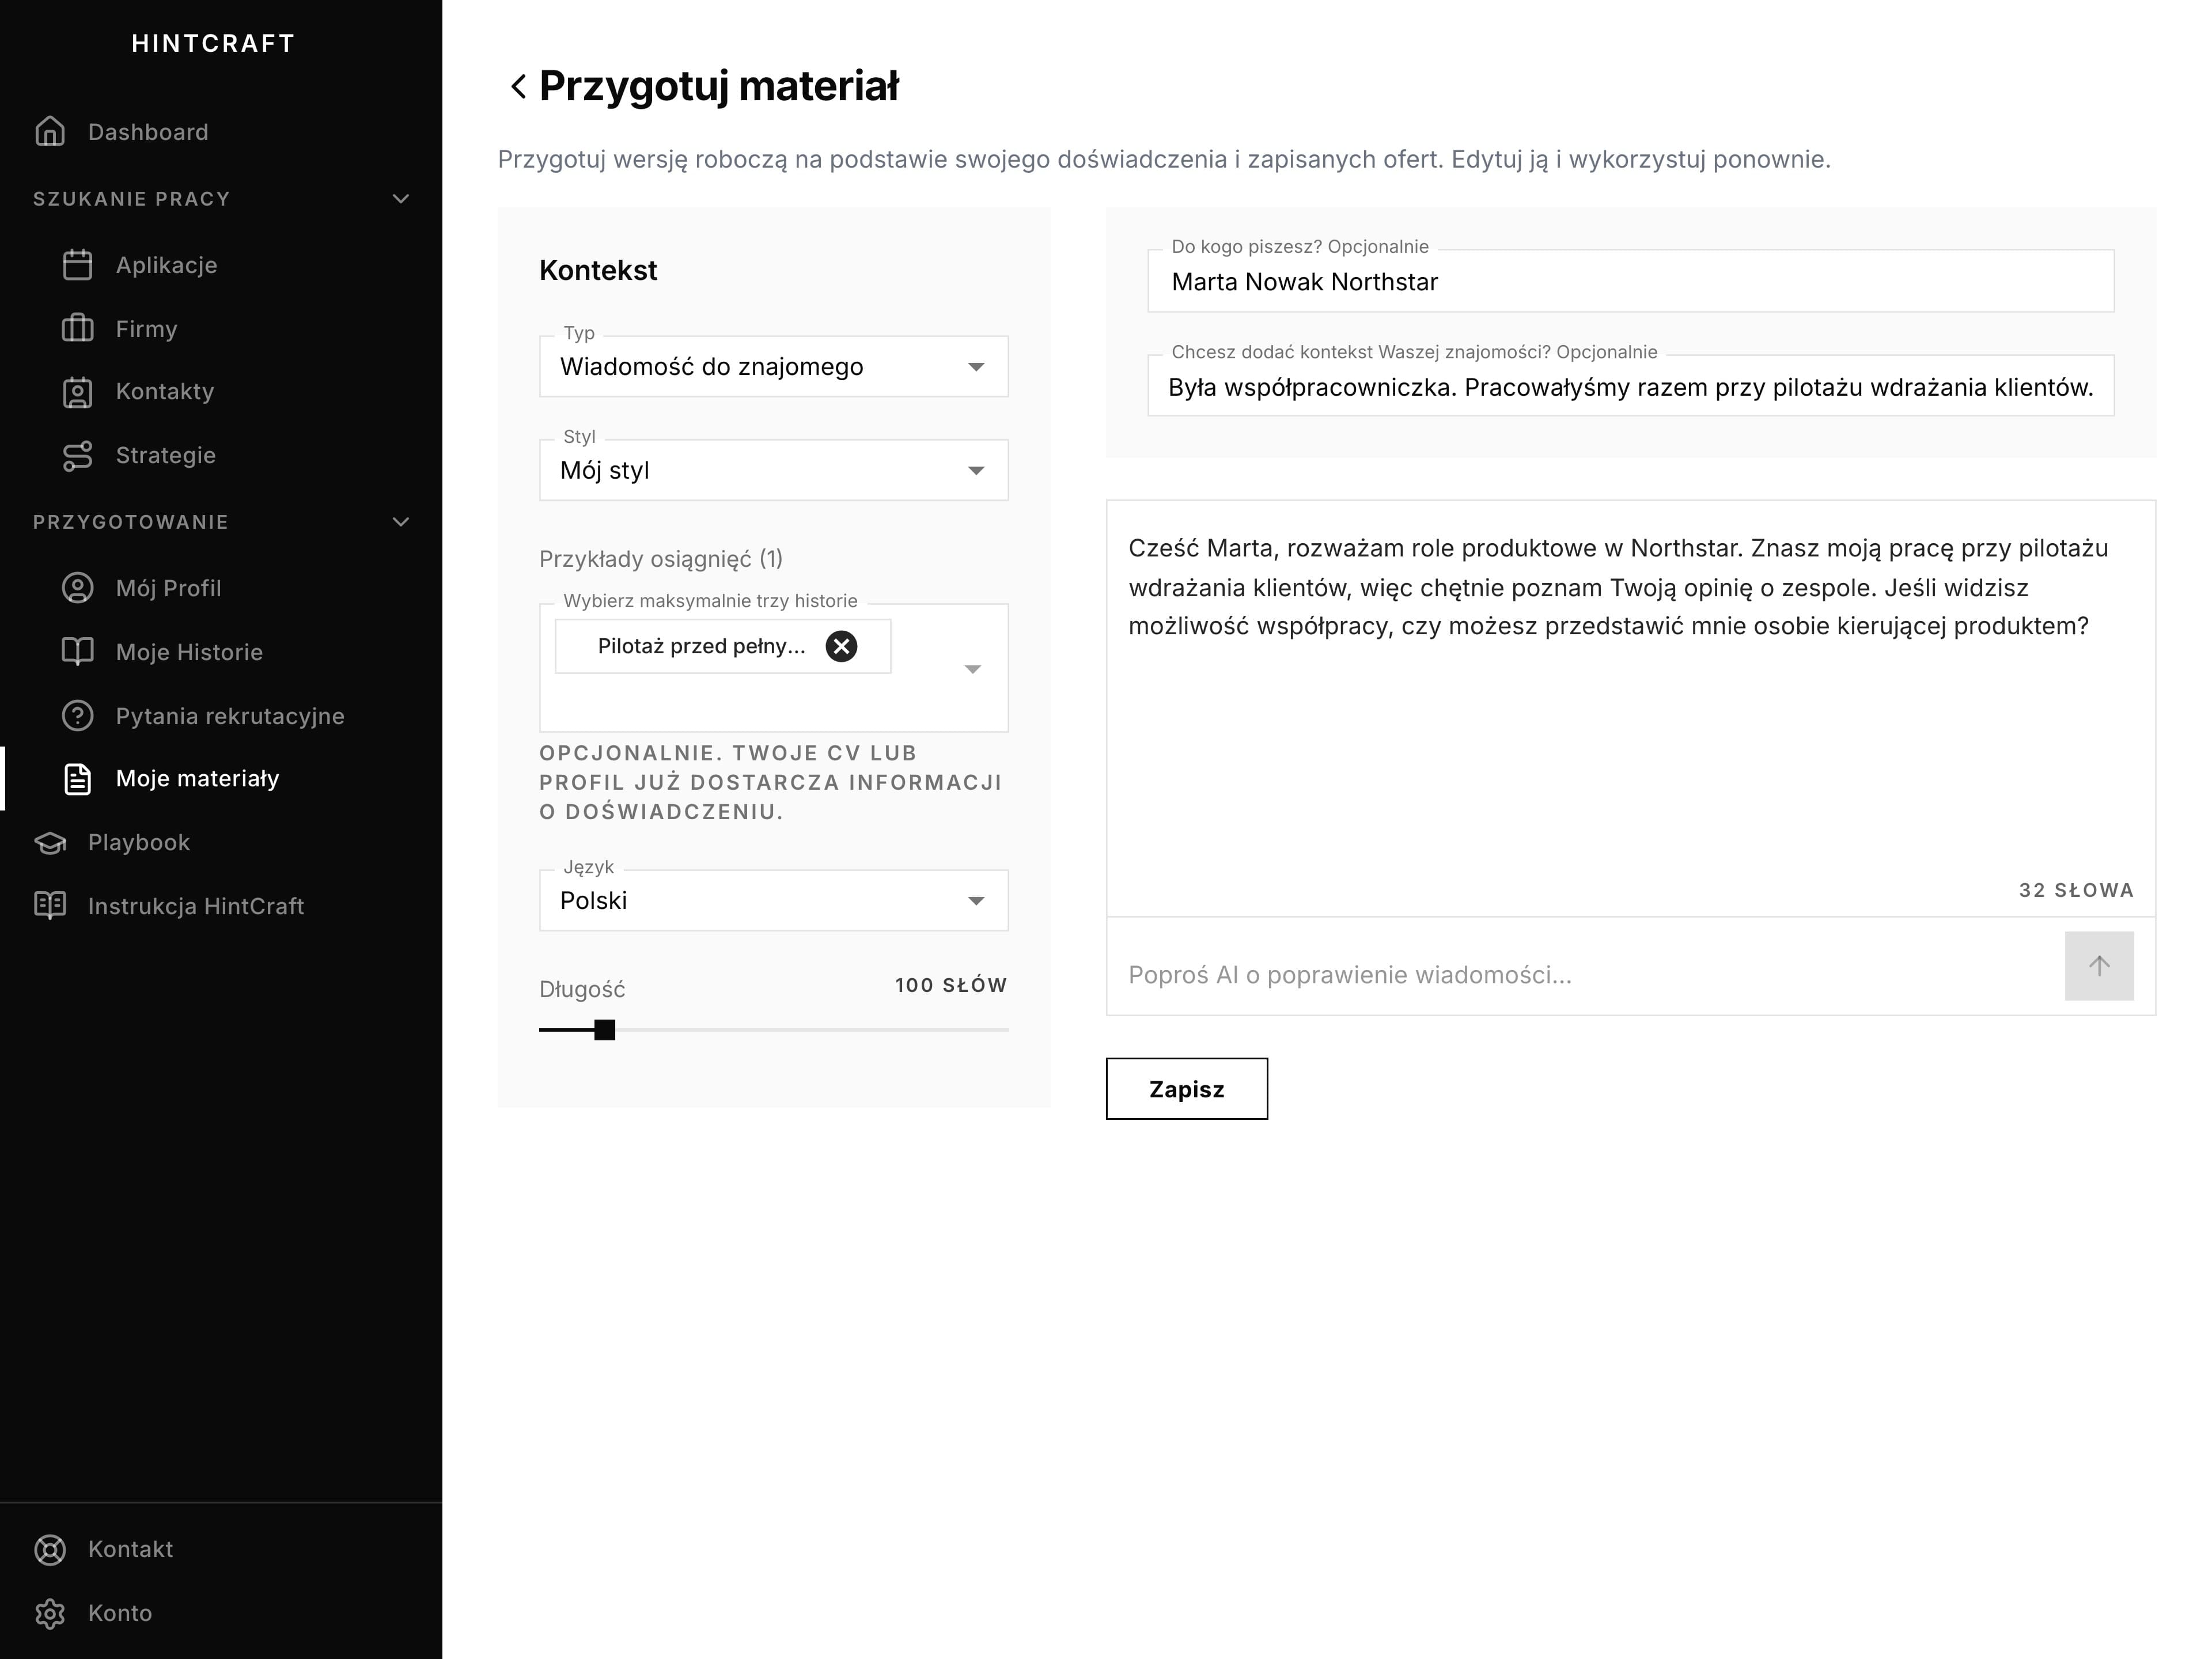Open the Kontakt link at the bottom
2212x1659 pixels.
pyautogui.click(x=221, y=1549)
